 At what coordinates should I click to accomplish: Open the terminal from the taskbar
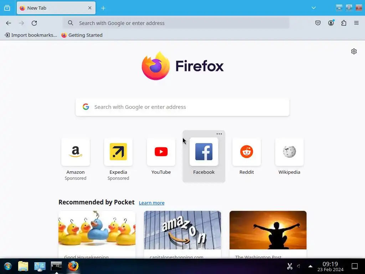coord(56,266)
